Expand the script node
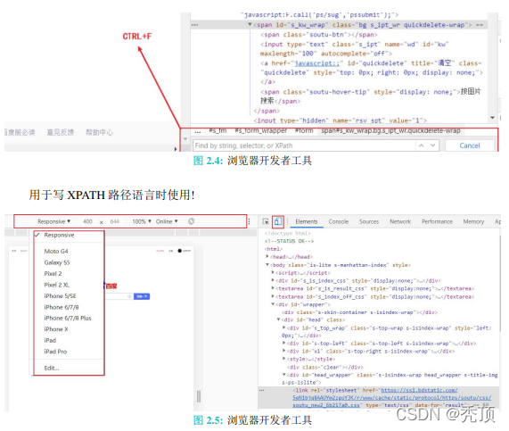The width and height of the screenshot is (509, 431). (273, 273)
